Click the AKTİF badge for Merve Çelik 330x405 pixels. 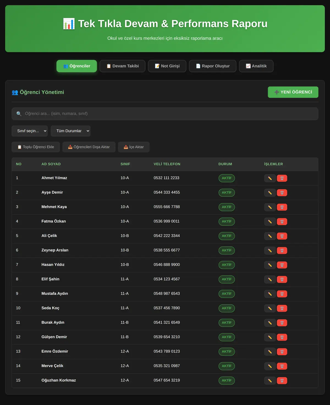[227, 366]
